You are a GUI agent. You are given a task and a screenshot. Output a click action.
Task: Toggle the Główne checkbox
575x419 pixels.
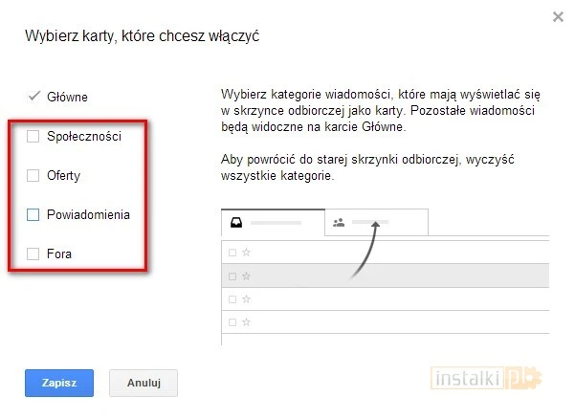[x=33, y=97]
